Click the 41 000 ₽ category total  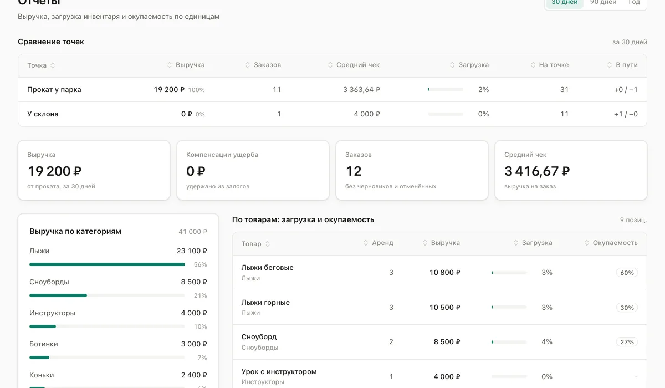[193, 232]
